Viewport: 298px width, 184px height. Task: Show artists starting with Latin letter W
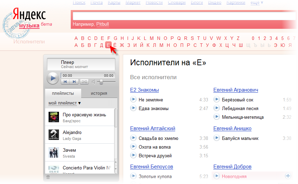coord(219,38)
